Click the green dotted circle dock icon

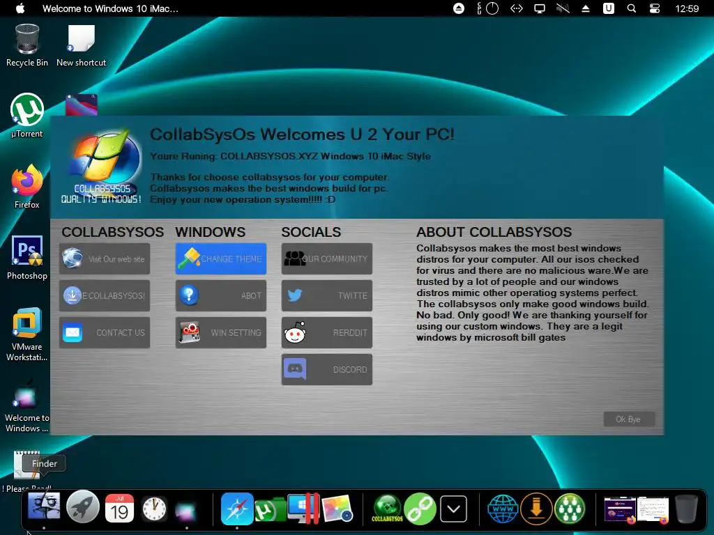pos(570,509)
